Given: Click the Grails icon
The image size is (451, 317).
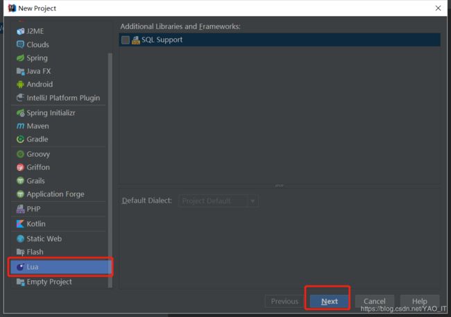Looking at the screenshot, I should (20, 180).
